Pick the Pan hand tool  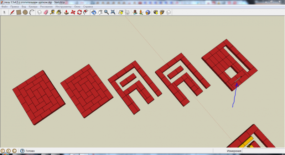[x=100, y=12]
